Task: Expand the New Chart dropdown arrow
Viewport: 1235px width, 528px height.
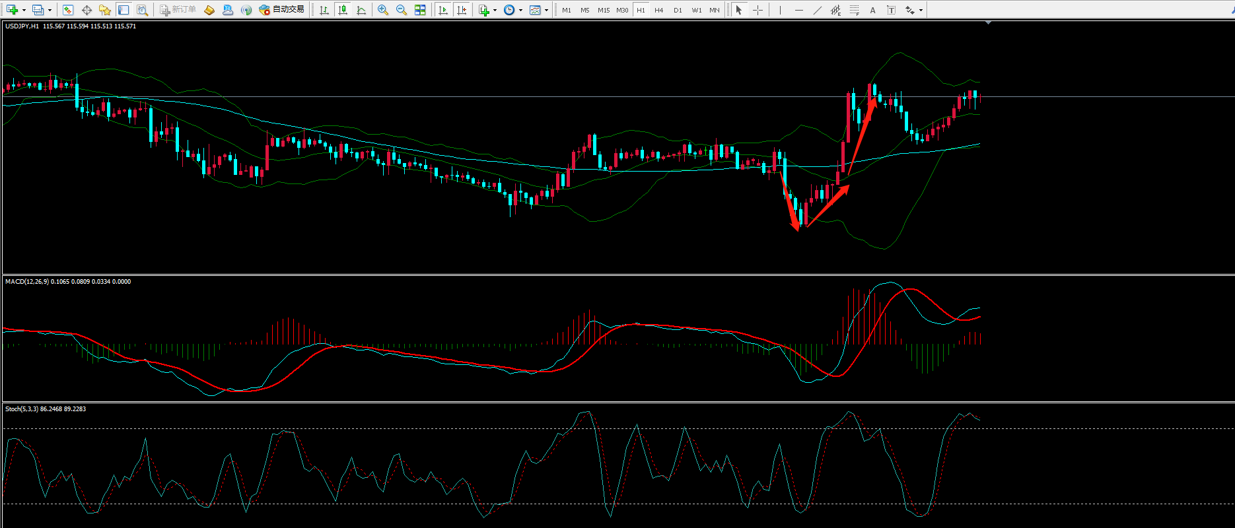Action: (24, 11)
